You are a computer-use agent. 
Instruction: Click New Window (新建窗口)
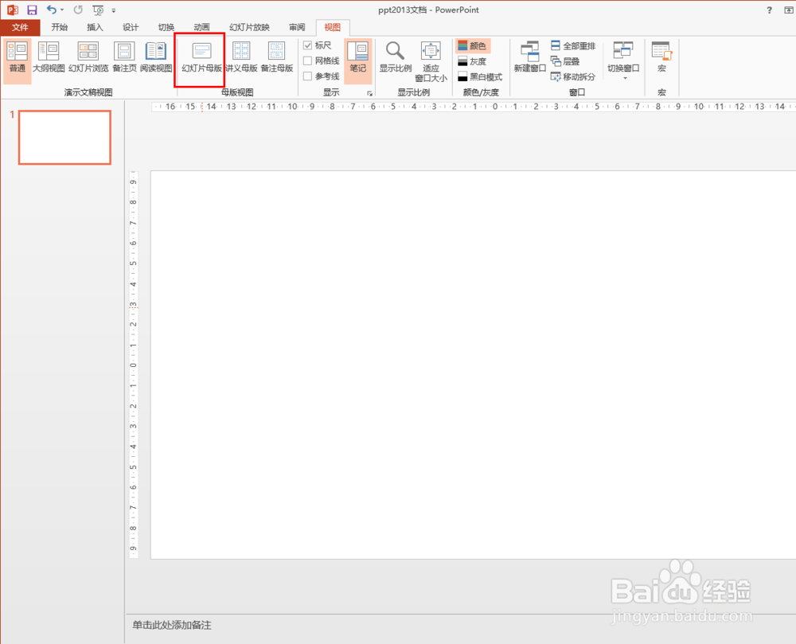529,57
